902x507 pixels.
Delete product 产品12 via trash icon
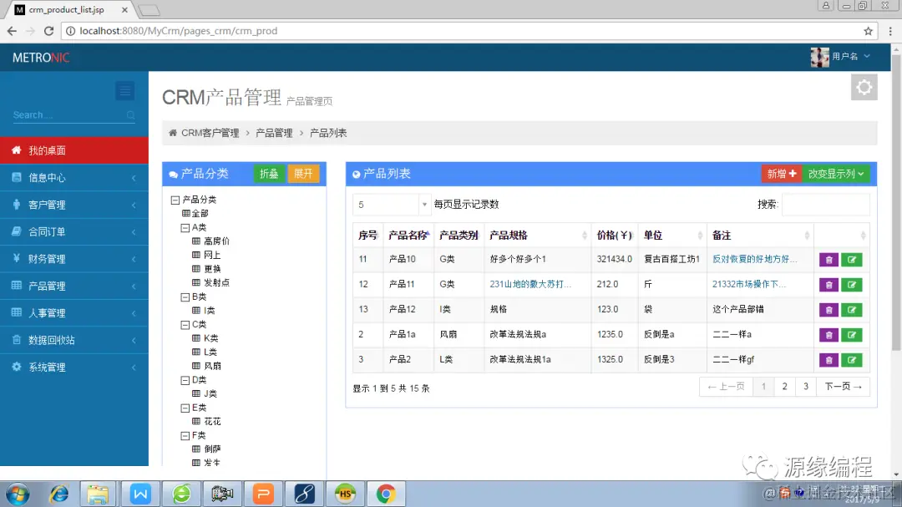(828, 309)
